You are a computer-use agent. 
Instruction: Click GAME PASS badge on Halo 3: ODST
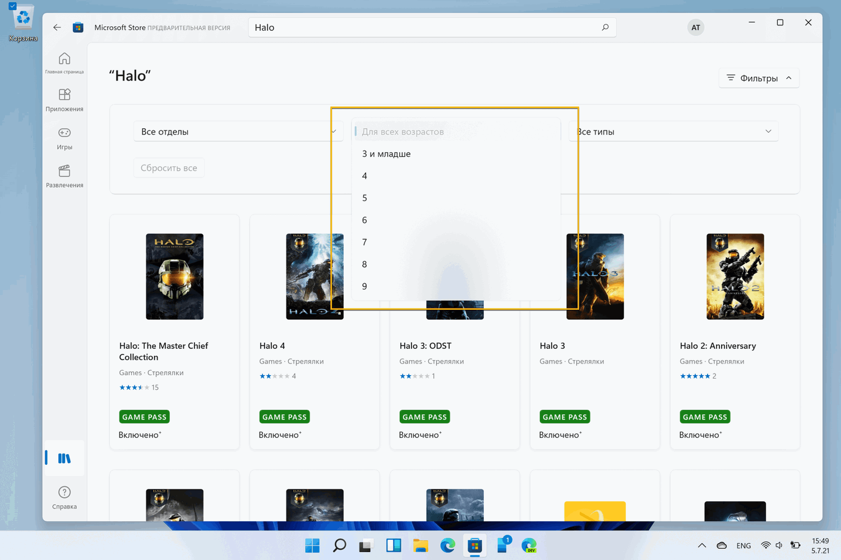click(x=425, y=417)
